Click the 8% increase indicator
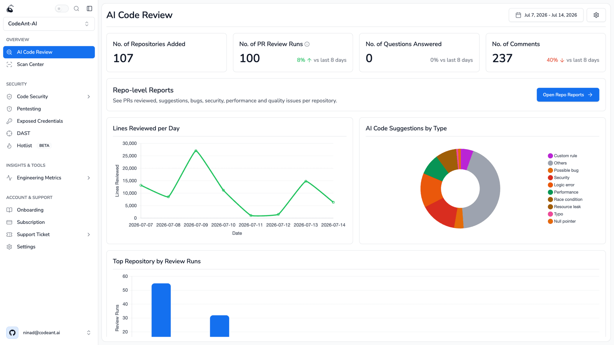The width and height of the screenshot is (614, 345). coord(304,60)
